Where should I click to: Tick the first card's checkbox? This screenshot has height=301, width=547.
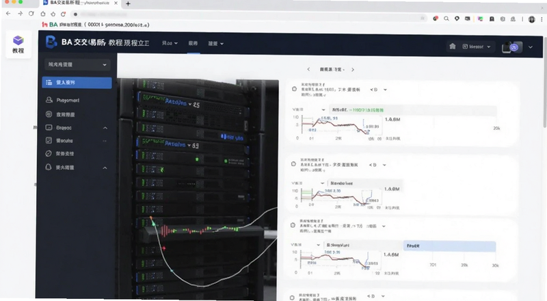pyautogui.click(x=294, y=89)
